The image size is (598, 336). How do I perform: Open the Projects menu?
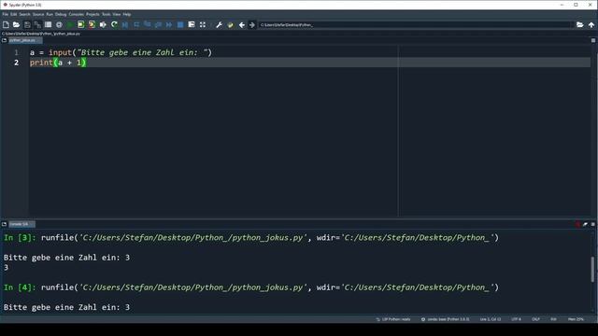(x=93, y=14)
